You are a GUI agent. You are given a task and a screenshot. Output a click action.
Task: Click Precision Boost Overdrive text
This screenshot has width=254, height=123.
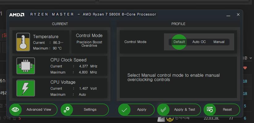point(89,44)
